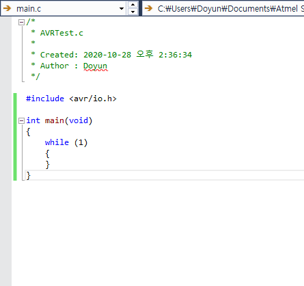Click on '<avr/io.h>' header name
The image size is (304, 286).
[93, 99]
